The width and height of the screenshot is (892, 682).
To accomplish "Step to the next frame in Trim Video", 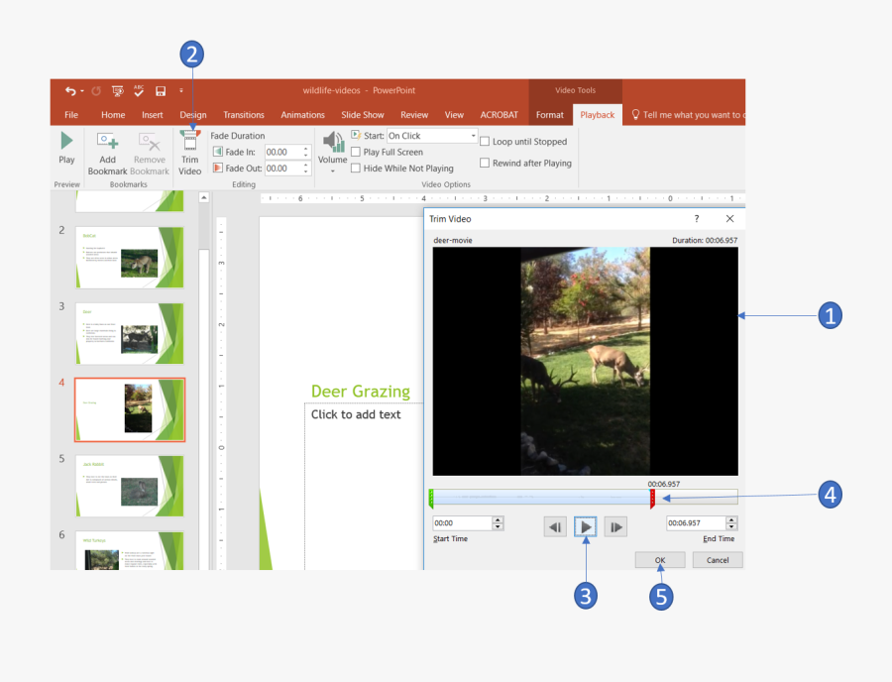I will 615,527.
